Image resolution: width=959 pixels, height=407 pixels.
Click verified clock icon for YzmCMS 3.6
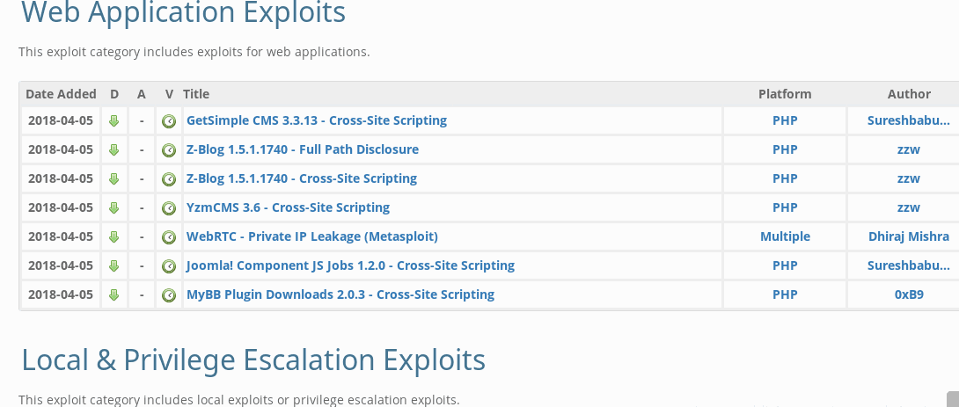169,207
